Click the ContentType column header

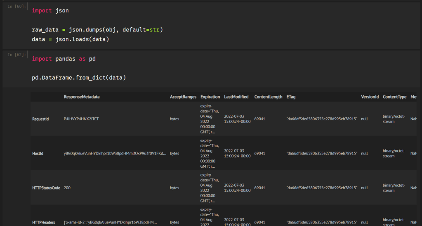tap(394, 97)
